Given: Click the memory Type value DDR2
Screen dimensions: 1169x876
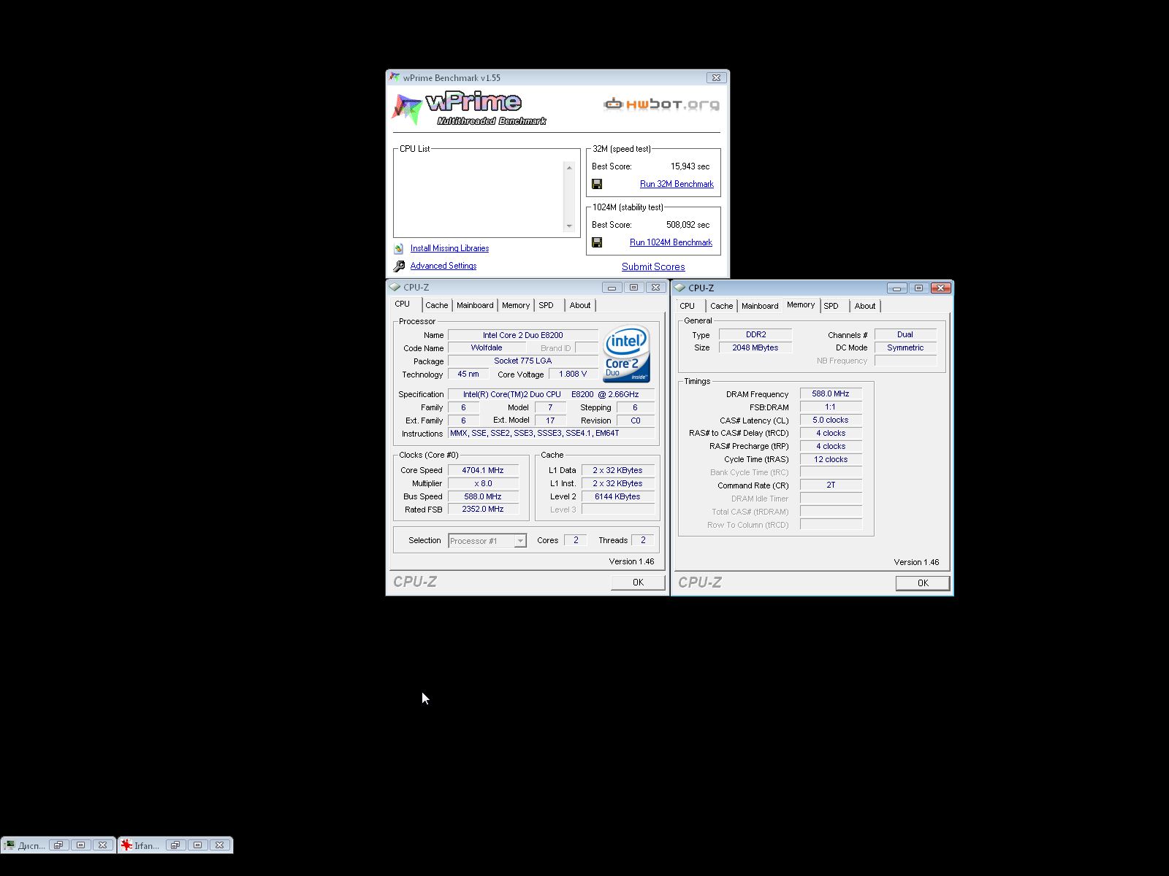Looking at the screenshot, I should click(755, 334).
